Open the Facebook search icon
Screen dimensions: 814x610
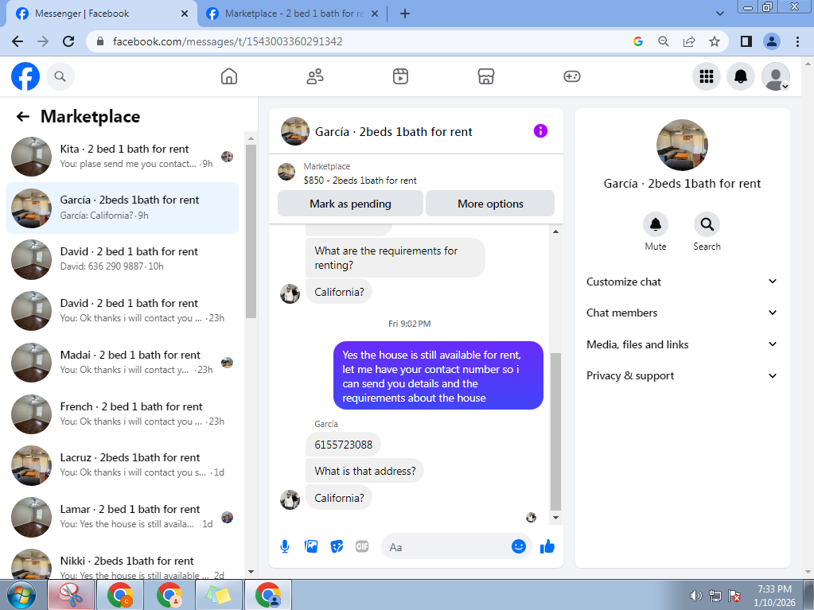pyautogui.click(x=60, y=76)
